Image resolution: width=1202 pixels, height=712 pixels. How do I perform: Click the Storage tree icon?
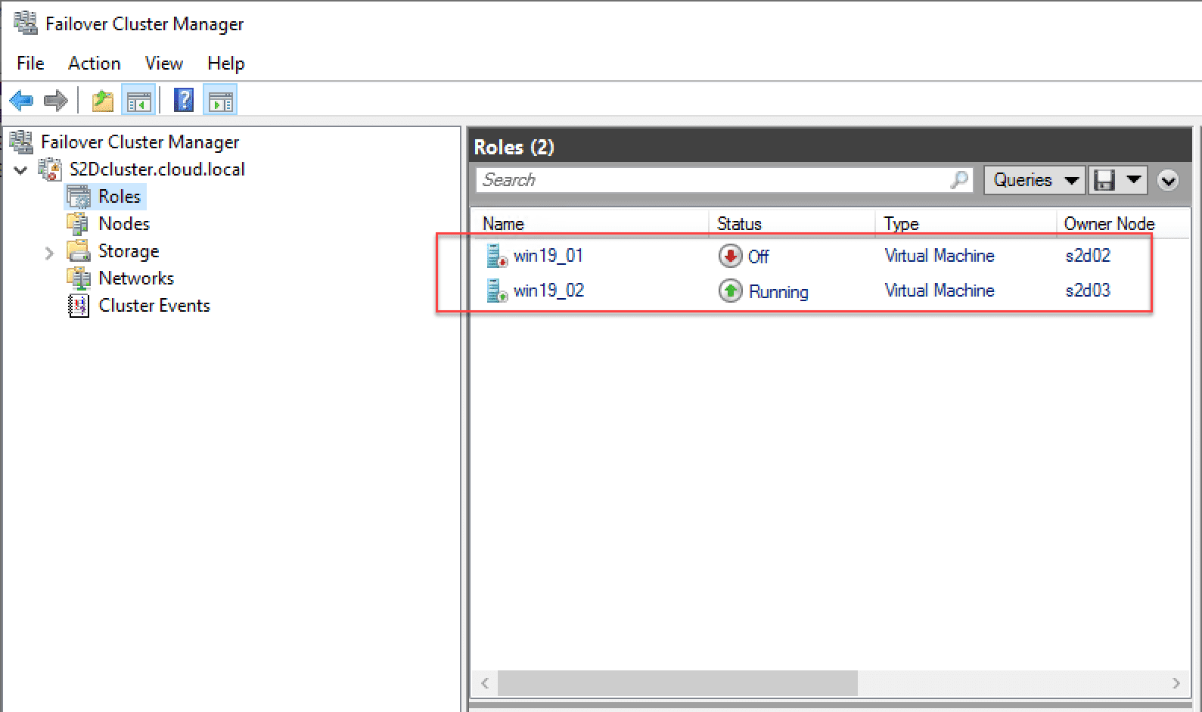pos(79,251)
